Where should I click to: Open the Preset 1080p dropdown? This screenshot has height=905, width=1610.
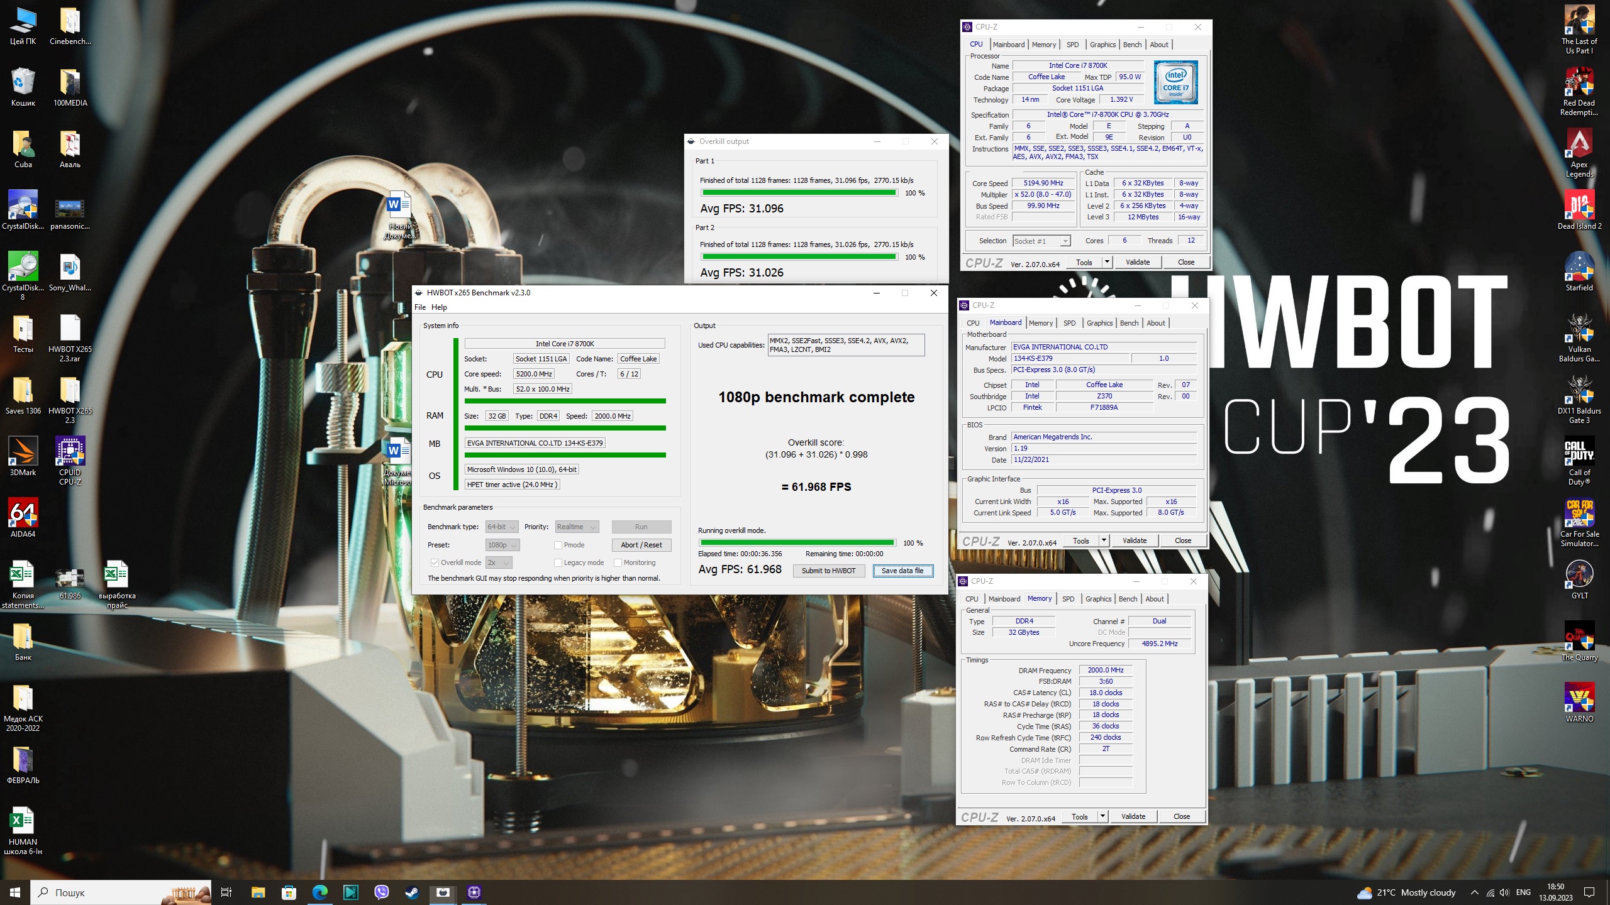(502, 545)
